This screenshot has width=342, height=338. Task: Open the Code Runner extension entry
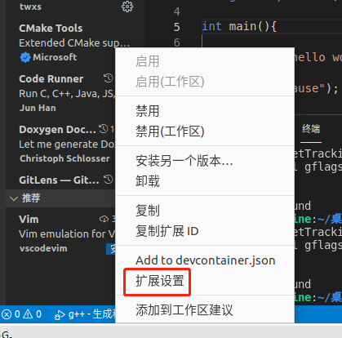[51, 79]
